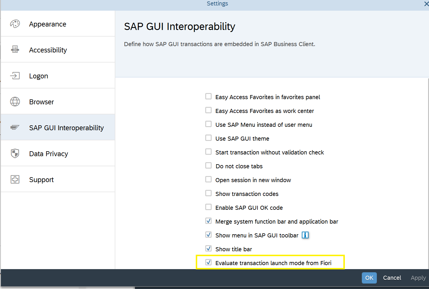Uncheck Merge system function bar and application bar
429x289 pixels.
[208, 221]
